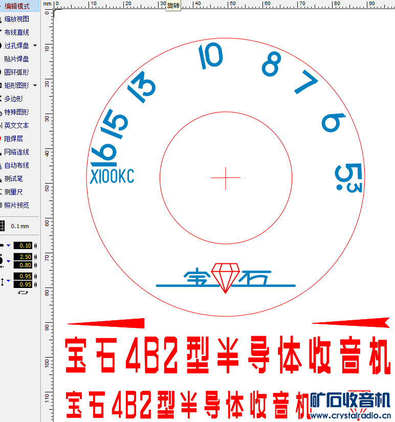Screen dimensions: 395x422
Task: Select the 缩放视图 zoom view tool
Action: 17,19
